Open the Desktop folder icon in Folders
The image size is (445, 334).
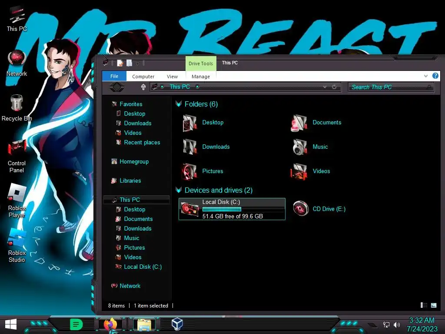coord(189,123)
